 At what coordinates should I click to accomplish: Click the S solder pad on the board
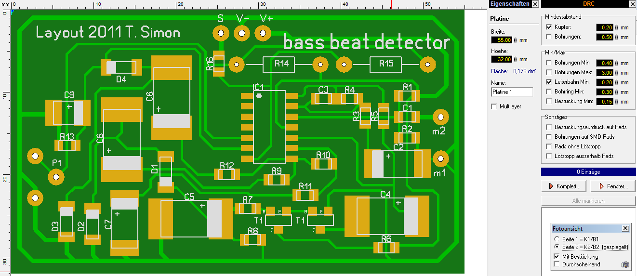tap(221, 33)
